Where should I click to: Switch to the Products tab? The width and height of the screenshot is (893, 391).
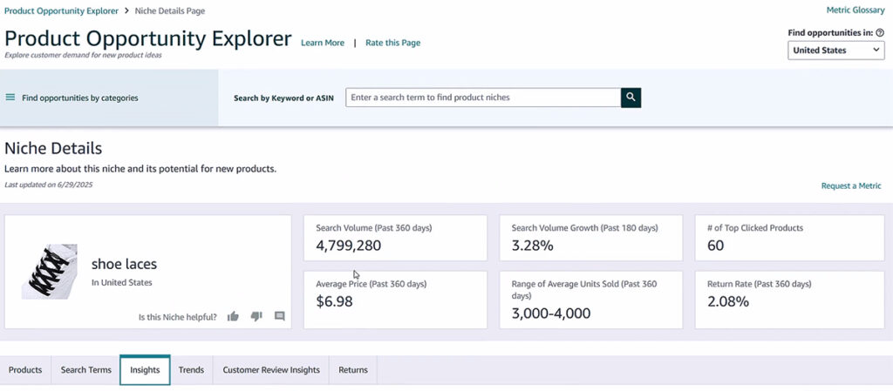click(x=25, y=370)
